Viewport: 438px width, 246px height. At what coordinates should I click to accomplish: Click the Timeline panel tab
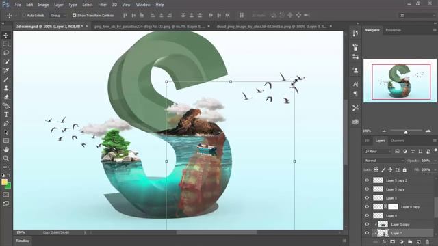click(x=23, y=241)
